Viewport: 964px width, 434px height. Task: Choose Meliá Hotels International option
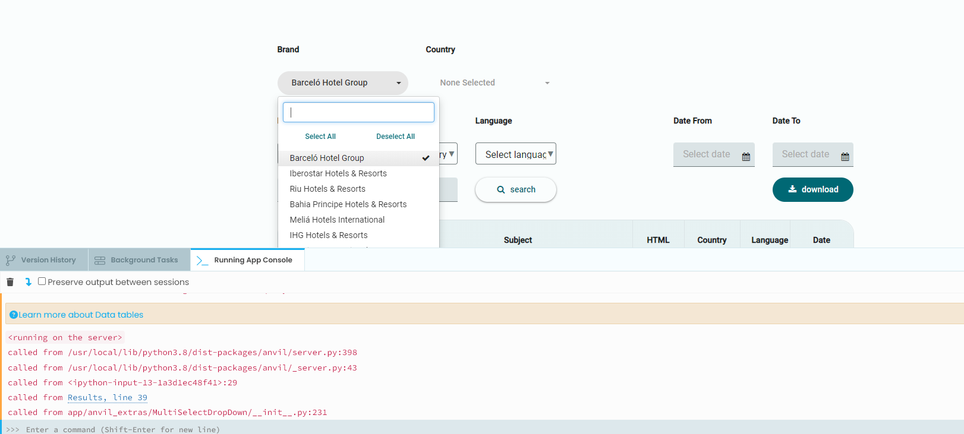click(358, 220)
